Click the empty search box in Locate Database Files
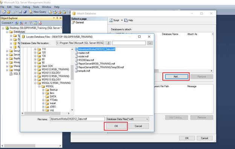This screenshot has width=235, height=149. (129, 43)
